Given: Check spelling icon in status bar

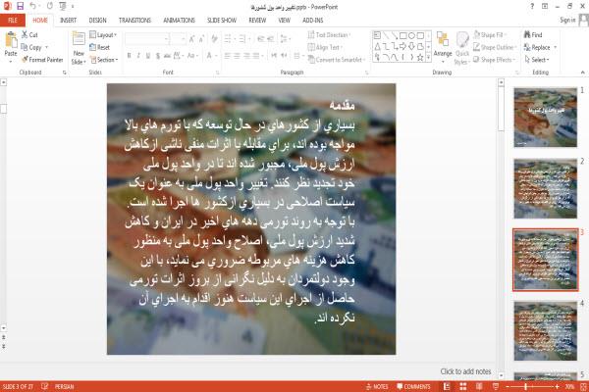Looking at the screenshot, I should pyautogui.click(x=44, y=386).
